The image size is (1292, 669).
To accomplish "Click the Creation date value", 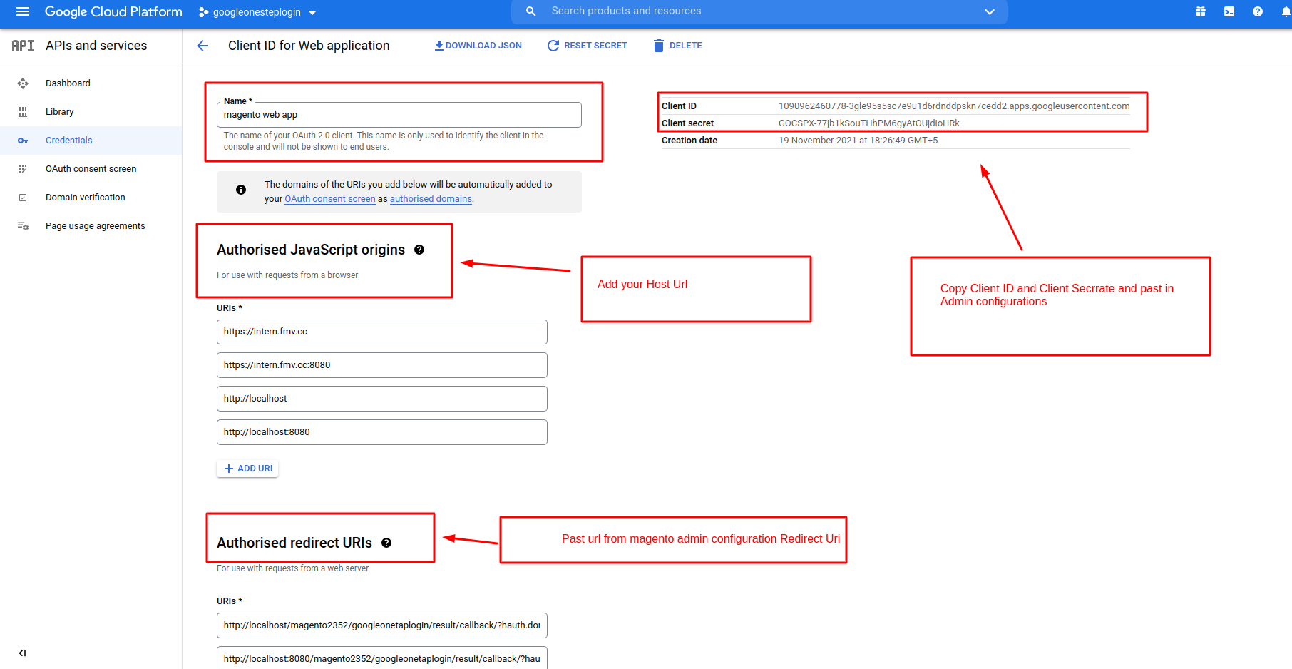I will (858, 141).
